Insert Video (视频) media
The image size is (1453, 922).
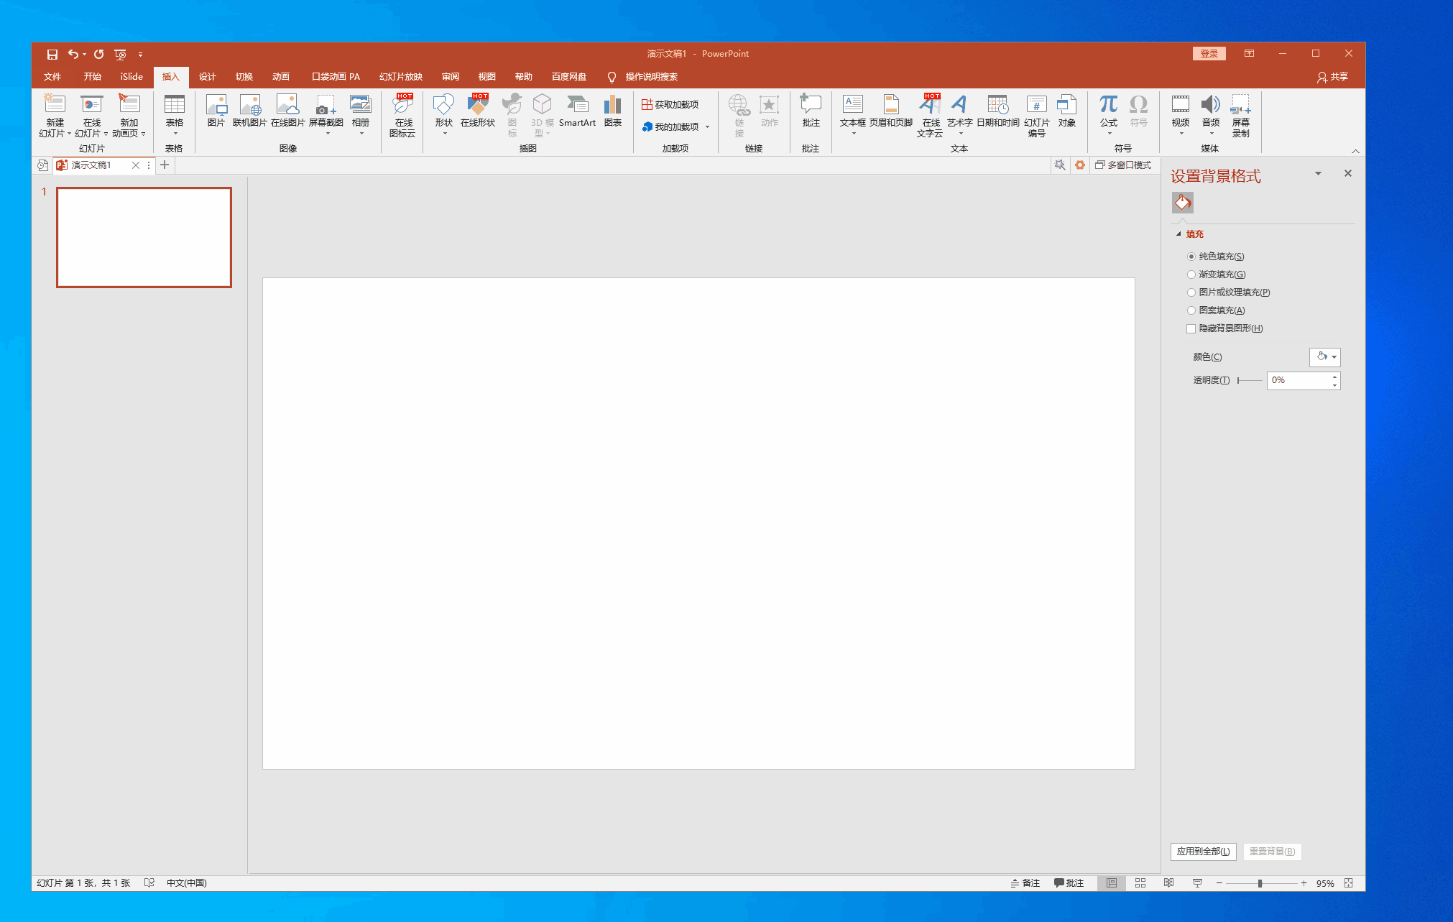(1181, 114)
